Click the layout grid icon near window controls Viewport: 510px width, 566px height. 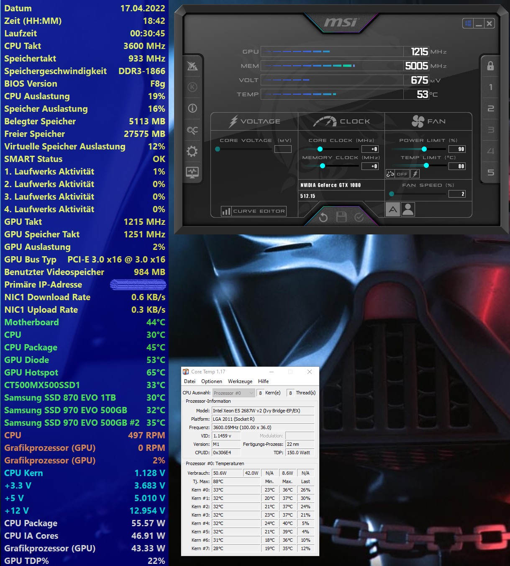point(467,23)
